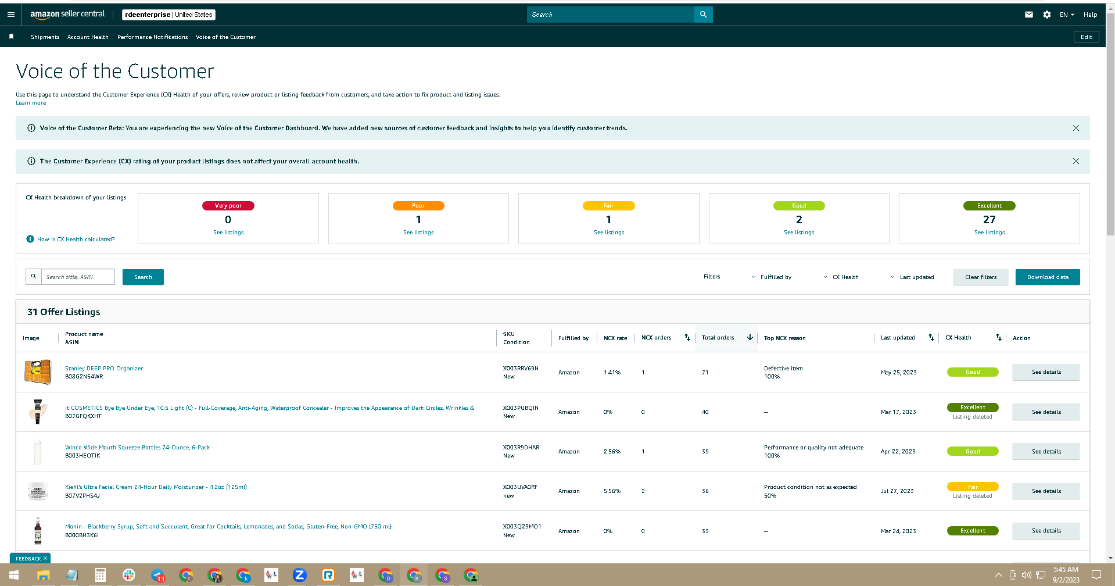Focus the Search title, ASIN field
The width and height of the screenshot is (1115, 586).
pyautogui.click(x=78, y=277)
